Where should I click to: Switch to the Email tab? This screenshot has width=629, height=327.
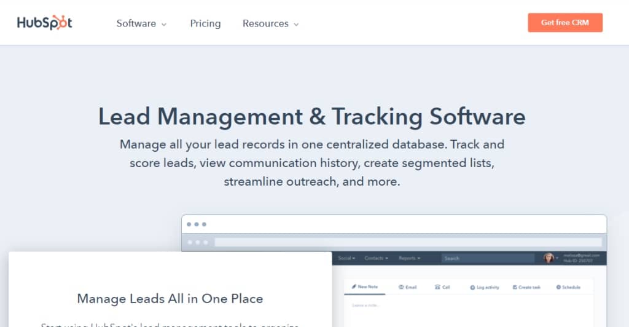coord(408,287)
